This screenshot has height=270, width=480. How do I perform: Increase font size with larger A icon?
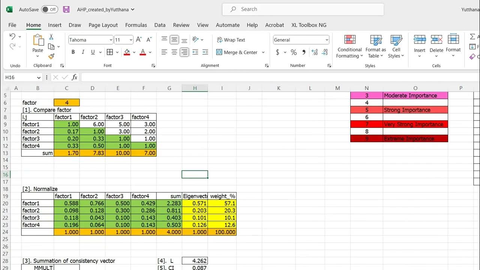click(x=139, y=40)
